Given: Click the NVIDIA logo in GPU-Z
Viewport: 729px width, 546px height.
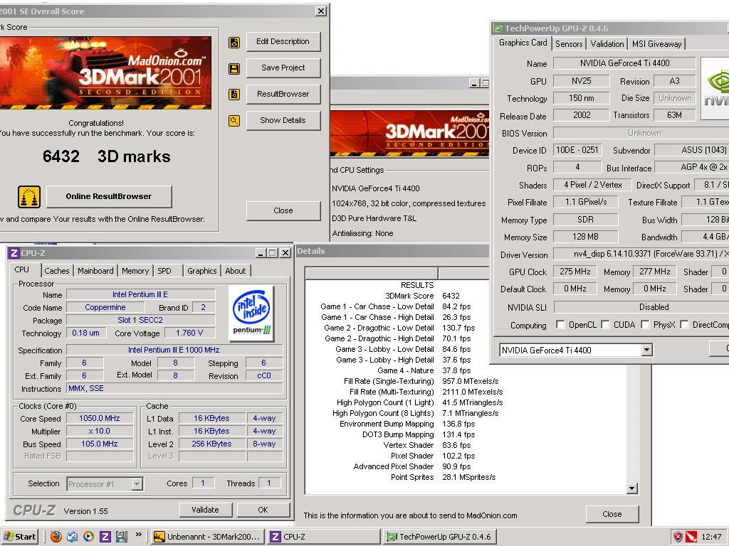Looking at the screenshot, I should tap(715, 88).
